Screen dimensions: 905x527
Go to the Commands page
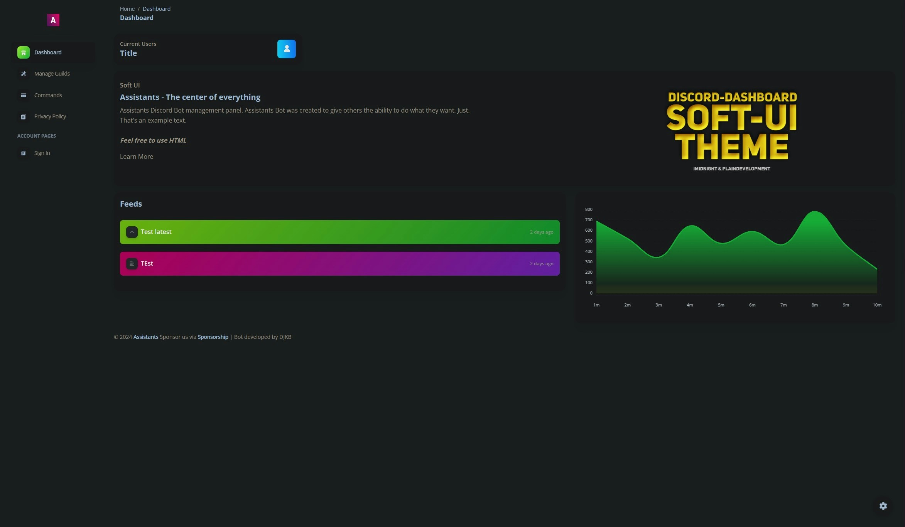[x=48, y=95]
